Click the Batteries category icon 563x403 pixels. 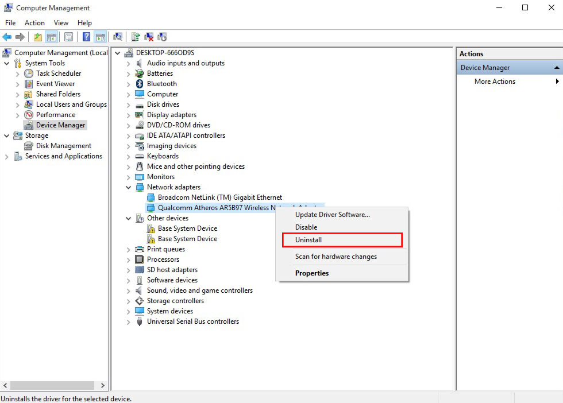(139, 73)
